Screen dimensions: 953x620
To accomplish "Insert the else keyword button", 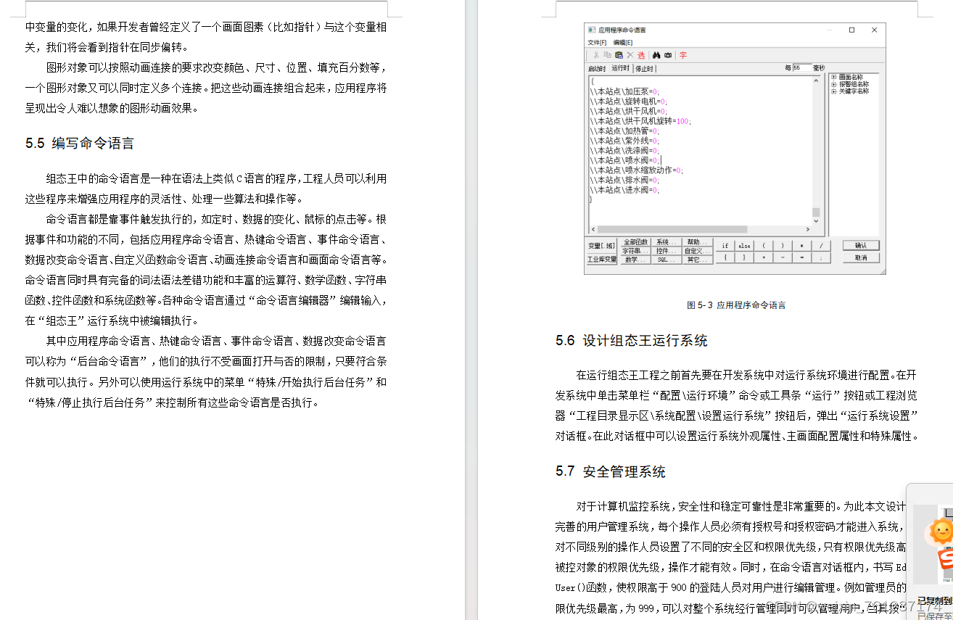I will 744,246.
